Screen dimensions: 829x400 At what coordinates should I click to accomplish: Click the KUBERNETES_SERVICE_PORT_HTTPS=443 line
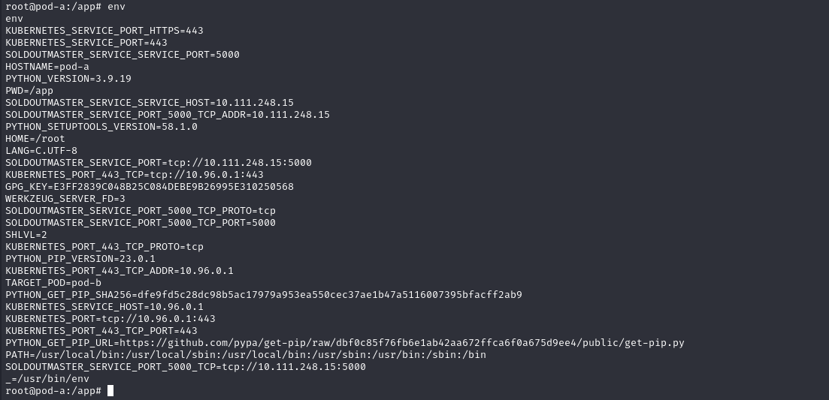(x=104, y=31)
